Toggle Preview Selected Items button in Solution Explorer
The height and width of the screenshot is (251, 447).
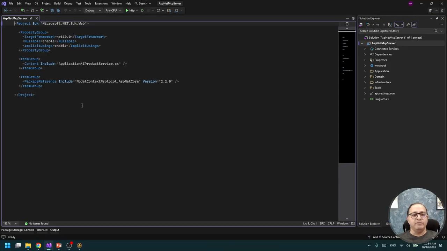(414, 24)
